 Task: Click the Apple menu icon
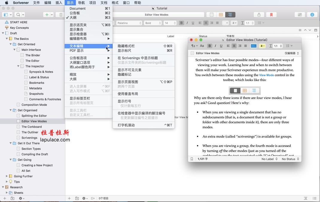tap(6, 3)
